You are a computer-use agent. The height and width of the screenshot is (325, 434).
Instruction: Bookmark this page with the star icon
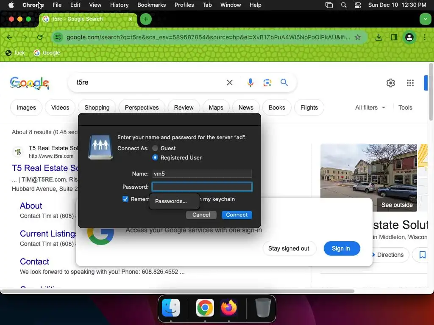click(x=358, y=37)
